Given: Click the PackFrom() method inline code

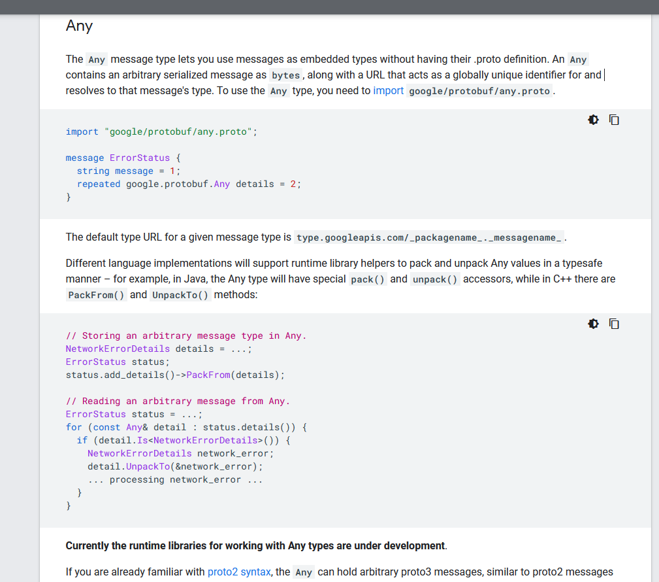Looking at the screenshot, I should 96,294.
